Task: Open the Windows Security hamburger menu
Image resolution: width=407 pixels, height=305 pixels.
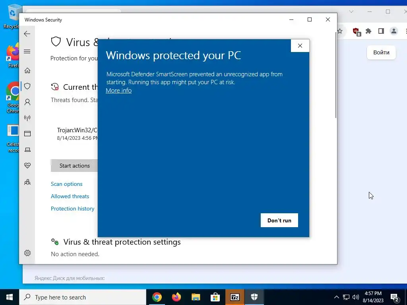Action: coord(27,51)
